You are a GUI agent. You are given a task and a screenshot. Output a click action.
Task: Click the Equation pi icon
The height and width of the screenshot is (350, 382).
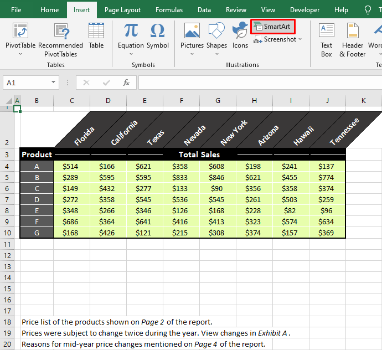click(131, 30)
